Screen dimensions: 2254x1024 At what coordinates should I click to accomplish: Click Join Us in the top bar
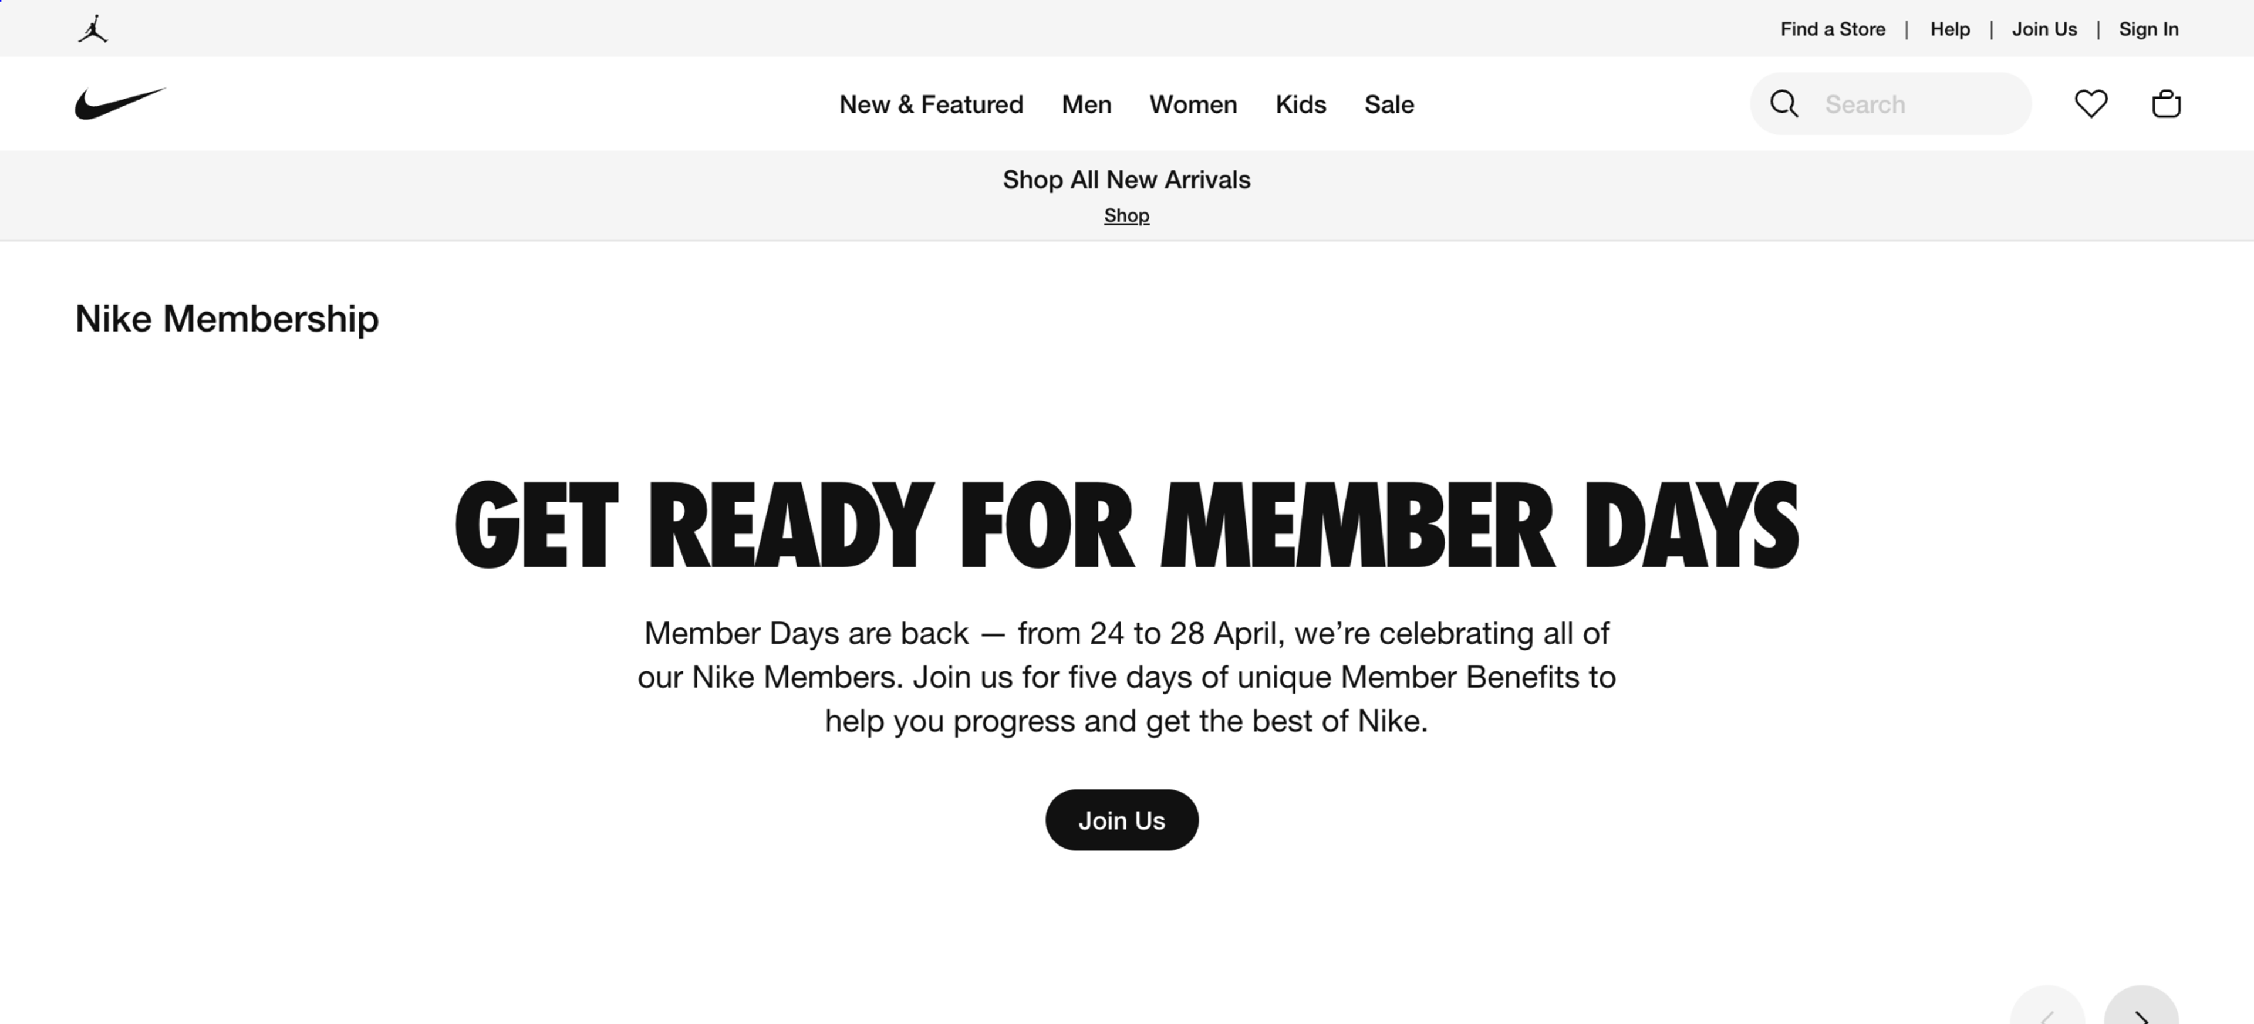coord(2045,29)
